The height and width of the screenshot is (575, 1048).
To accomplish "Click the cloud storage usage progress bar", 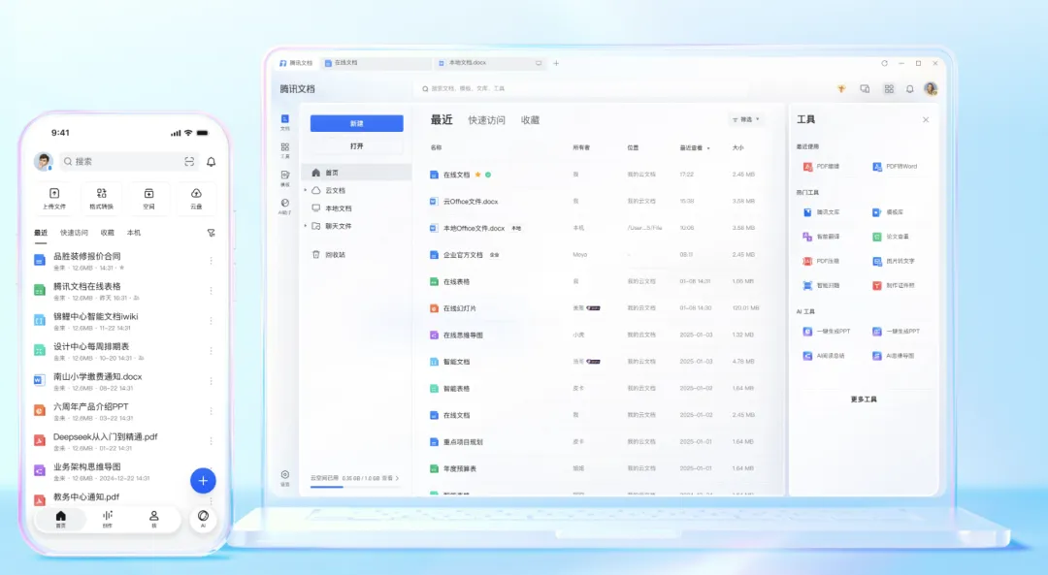I will (354, 486).
